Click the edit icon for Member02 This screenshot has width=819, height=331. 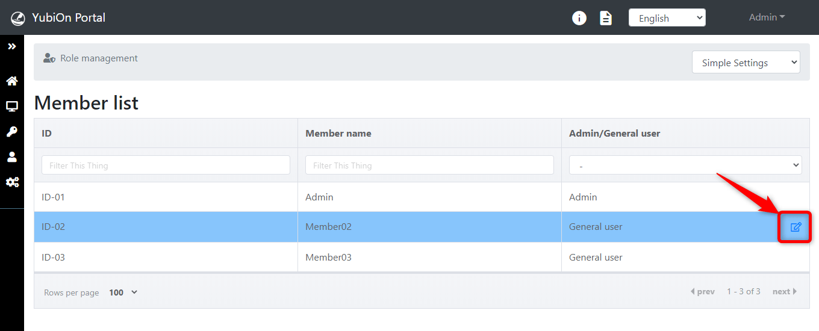[796, 227]
